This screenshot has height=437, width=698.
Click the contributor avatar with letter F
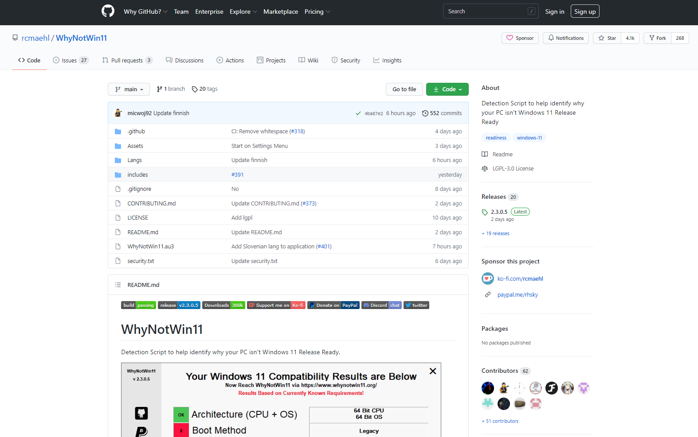(552, 388)
